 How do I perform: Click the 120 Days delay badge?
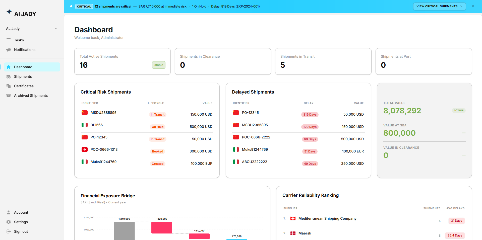tap(310, 127)
